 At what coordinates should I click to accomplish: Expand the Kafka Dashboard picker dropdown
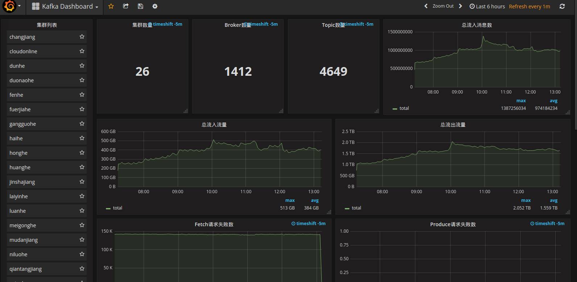[65, 7]
